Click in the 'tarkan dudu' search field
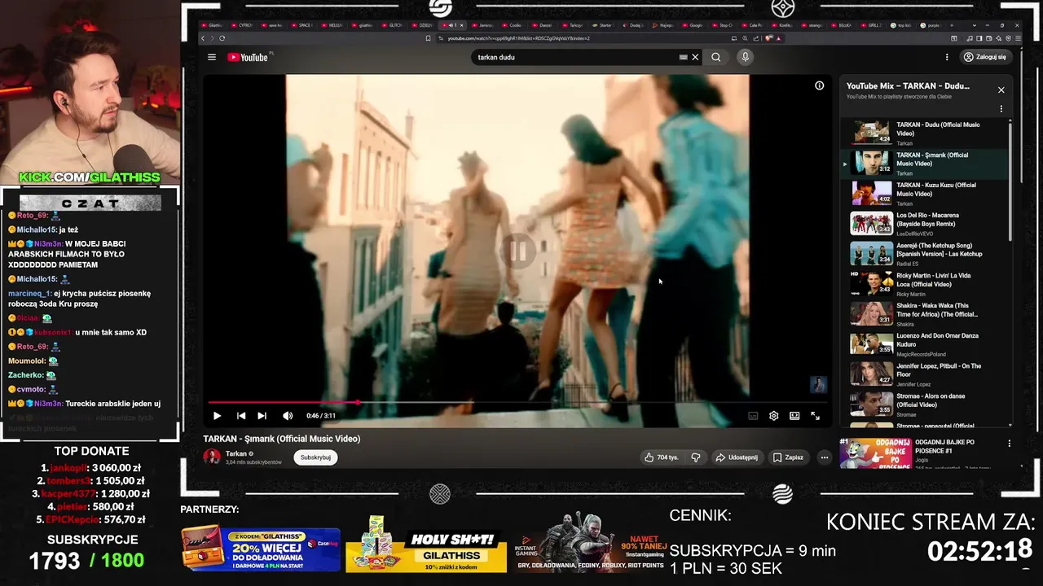1043x586 pixels. (x=574, y=57)
